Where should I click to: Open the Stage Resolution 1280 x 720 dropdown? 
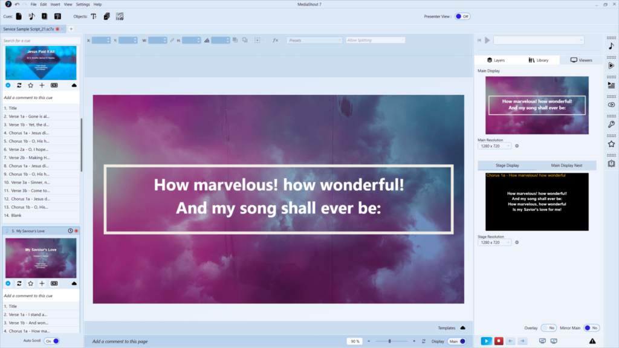coord(494,243)
